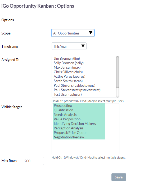Select Jim Brennan (jim) user
This screenshot has width=162, height=184.
pos(67,58)
